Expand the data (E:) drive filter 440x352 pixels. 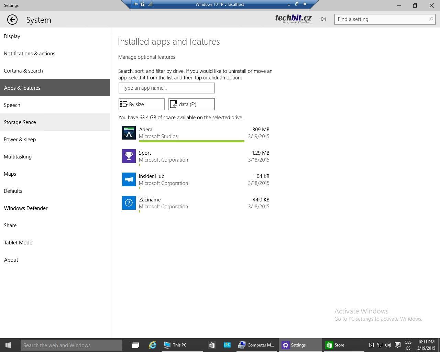[191, 104]
